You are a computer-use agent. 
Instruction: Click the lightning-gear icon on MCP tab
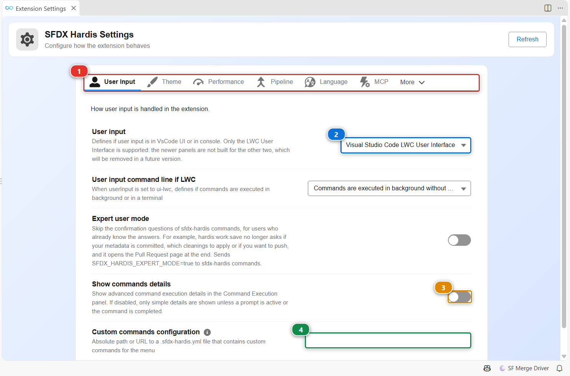(365, 82)
